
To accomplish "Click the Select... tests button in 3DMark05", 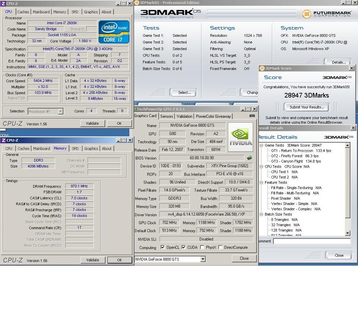I will (x=183, y=93).
